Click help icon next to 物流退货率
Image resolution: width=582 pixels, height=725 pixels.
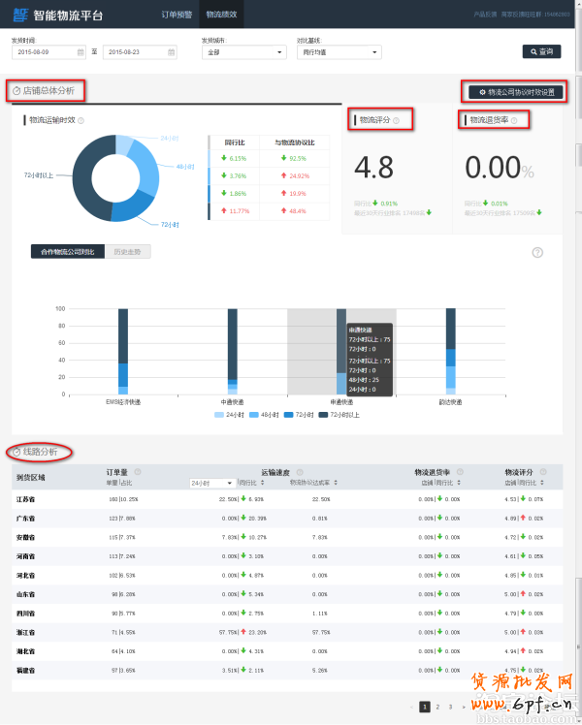click(514, 120)
